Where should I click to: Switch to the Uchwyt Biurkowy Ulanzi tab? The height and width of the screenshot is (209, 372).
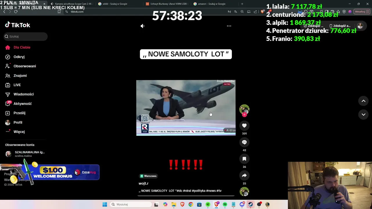[167, 4]
